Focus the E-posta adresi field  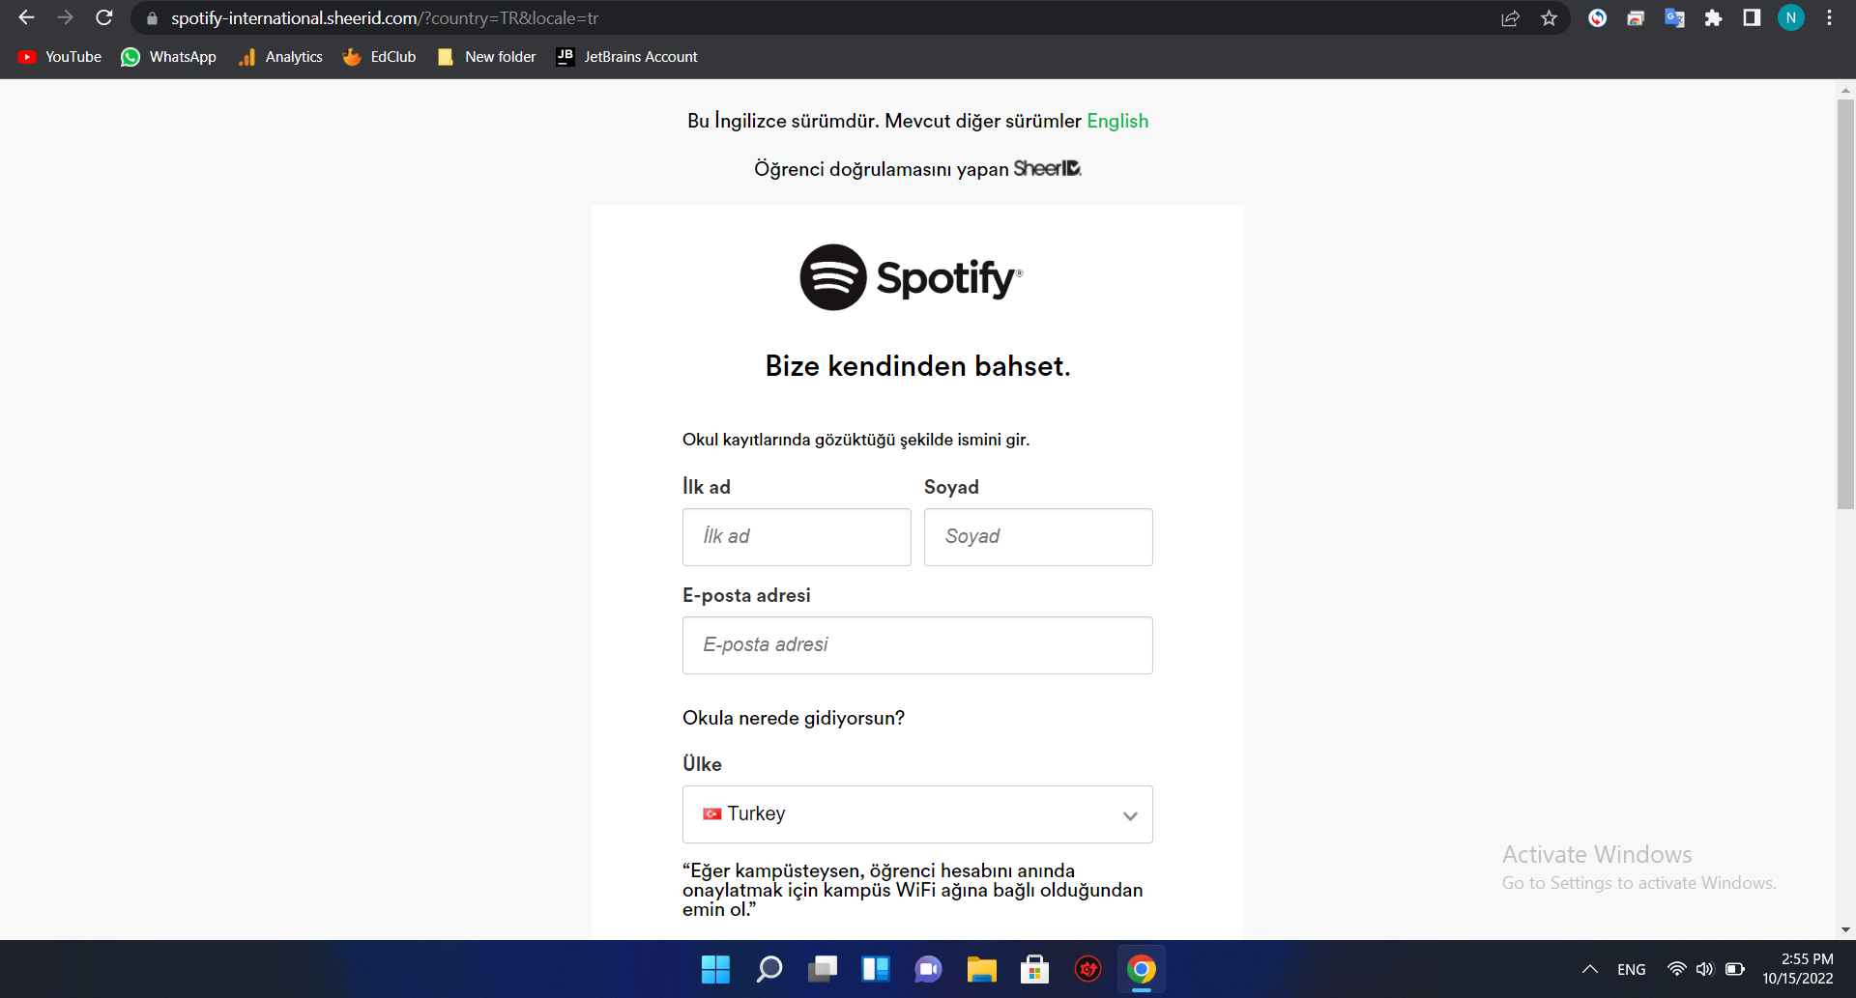(916, 645)
